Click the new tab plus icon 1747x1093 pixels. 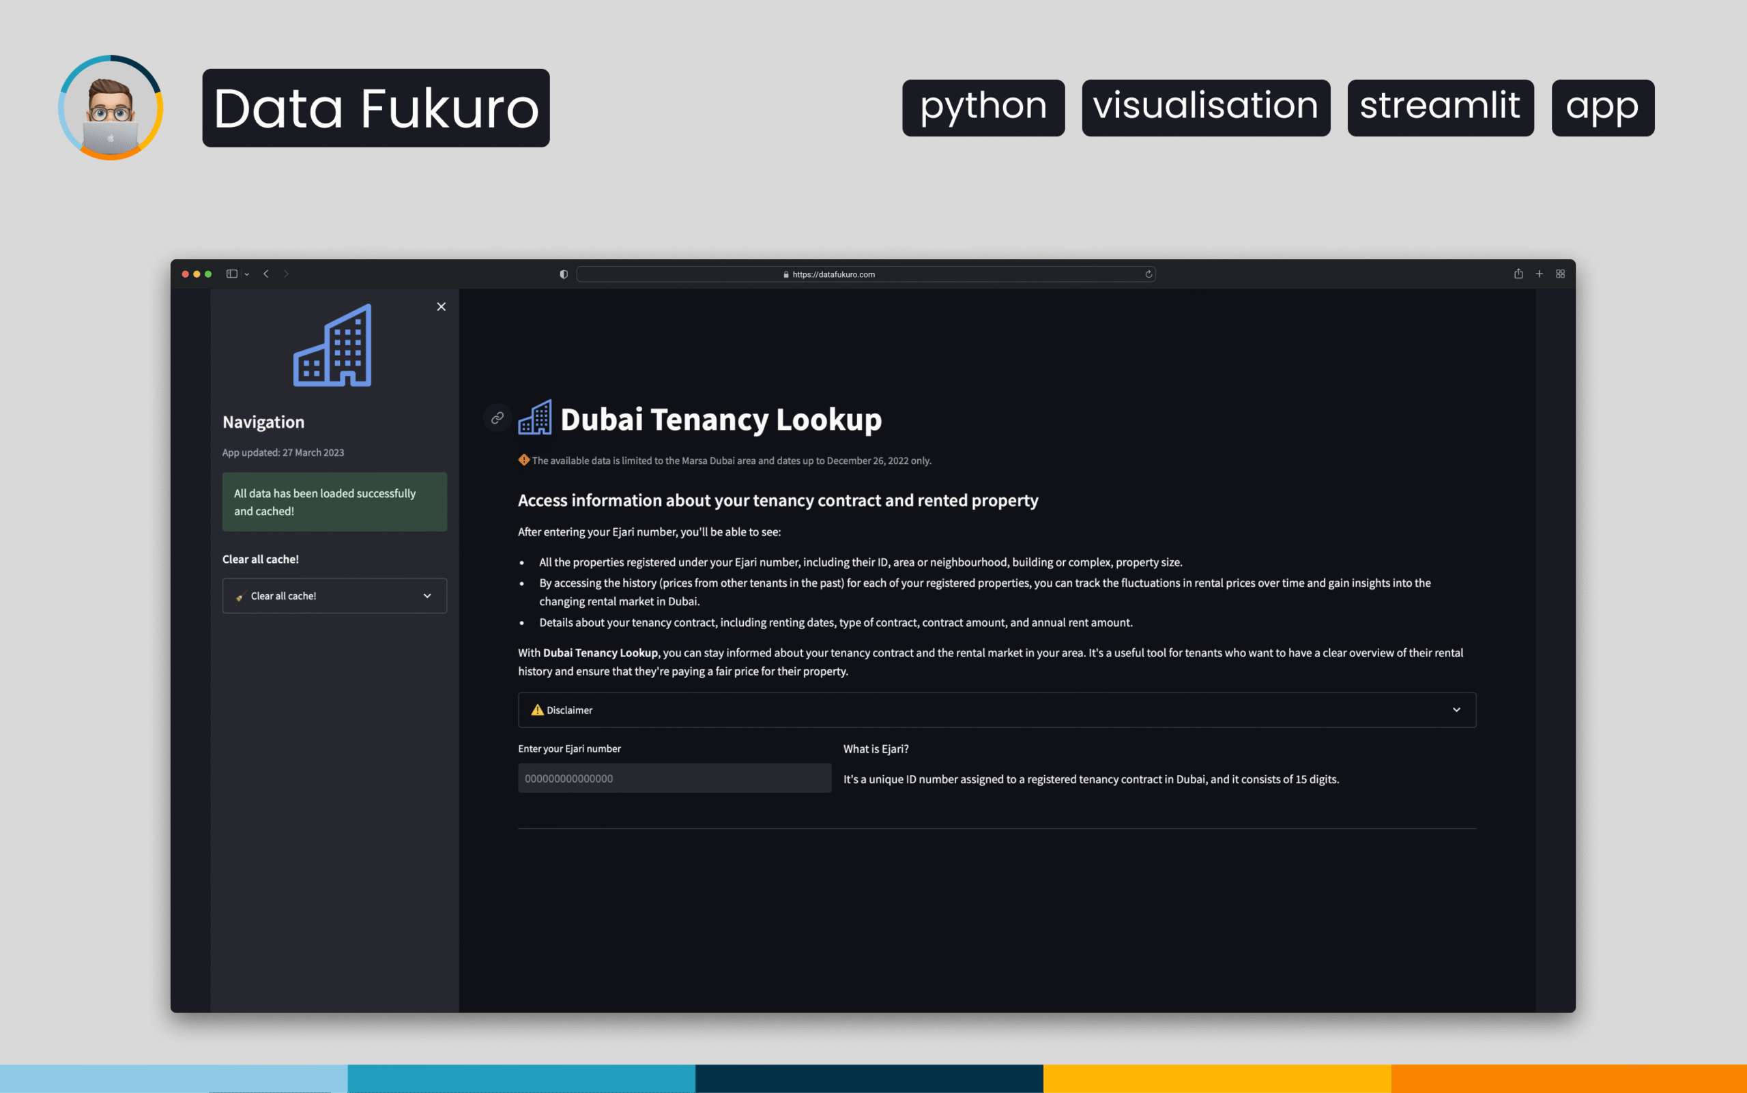click(1540, 274)
